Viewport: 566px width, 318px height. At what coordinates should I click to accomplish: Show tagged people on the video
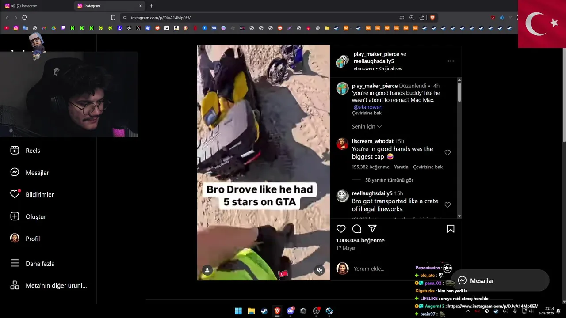tap(207, 270)
